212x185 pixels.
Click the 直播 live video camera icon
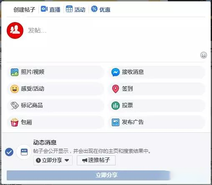tap(44, 9)
